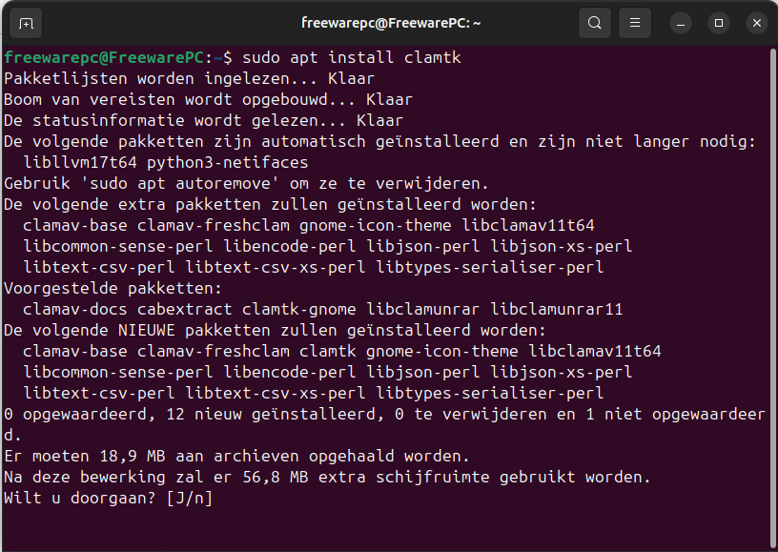This screenshot has height=552, width=778.
Task: Click the 'clamtk-gnome' suggested package name
Action: 298,309
